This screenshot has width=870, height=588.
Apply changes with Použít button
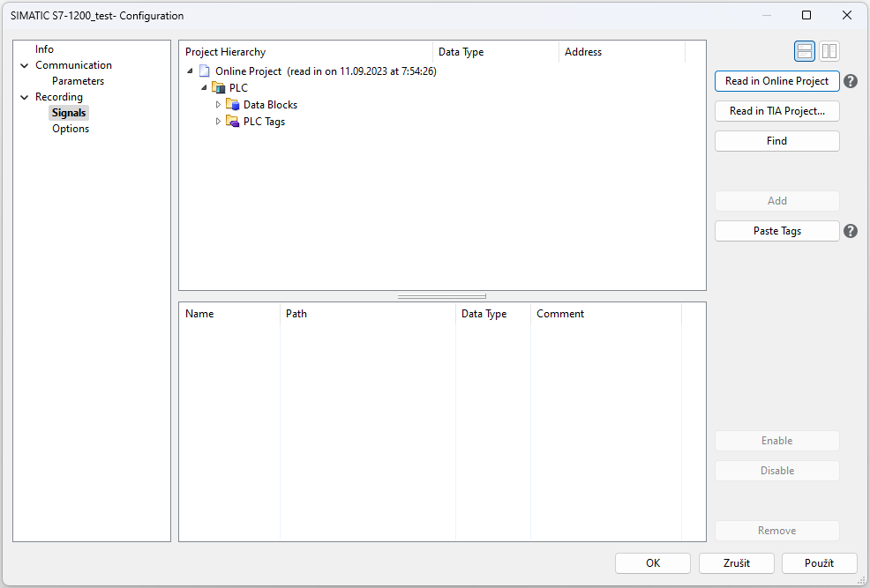819,563
